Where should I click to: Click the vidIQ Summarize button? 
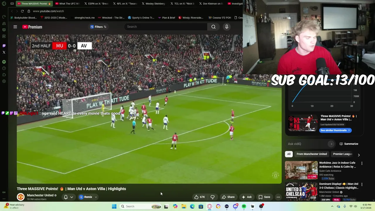point(349,144)
